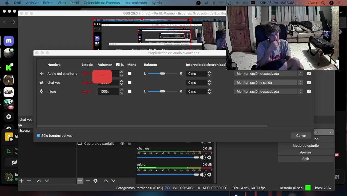Open monitoring dropdown for Audio del escritorio
The image size is (347, 196).
268,73
